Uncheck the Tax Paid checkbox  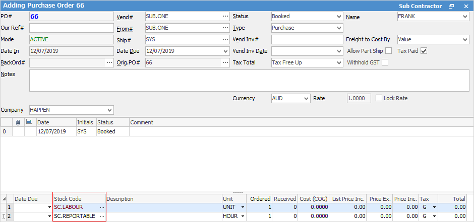424,51
